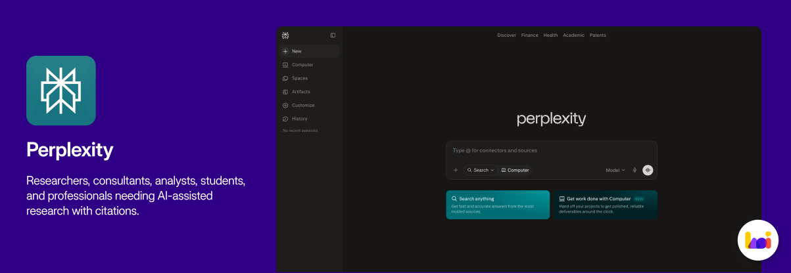Open the Health tab
The image size is (791, 273).
(x=550, y=35)
